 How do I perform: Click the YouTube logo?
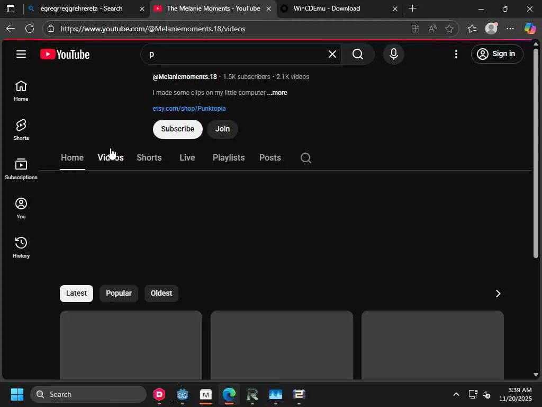pyautogui.click(x=65, y=55)
